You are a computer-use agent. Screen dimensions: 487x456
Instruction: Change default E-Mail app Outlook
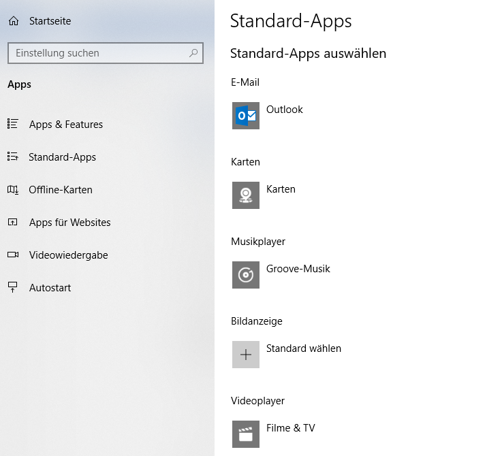(285, 110)
